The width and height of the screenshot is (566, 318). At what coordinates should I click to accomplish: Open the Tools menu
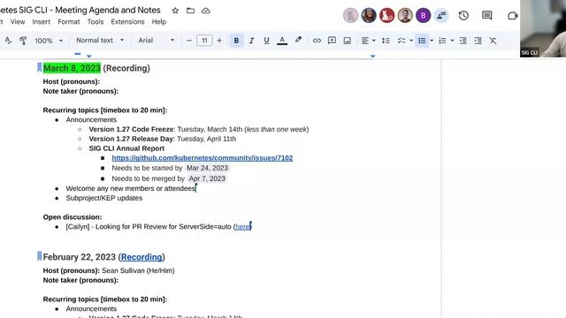[96, 21]
